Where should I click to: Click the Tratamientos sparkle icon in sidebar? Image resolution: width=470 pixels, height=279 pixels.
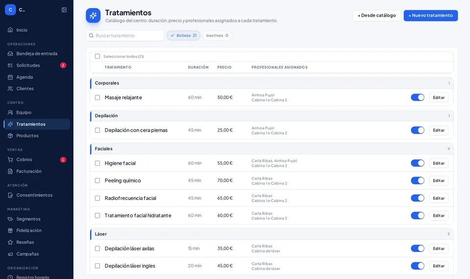pos(10,124)
